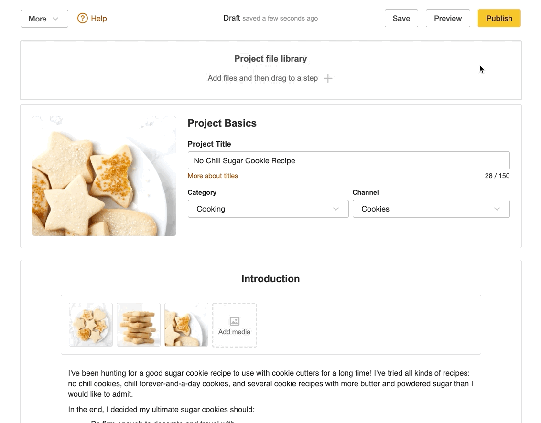
Task: Preview the project
Action: pos(447,18)
